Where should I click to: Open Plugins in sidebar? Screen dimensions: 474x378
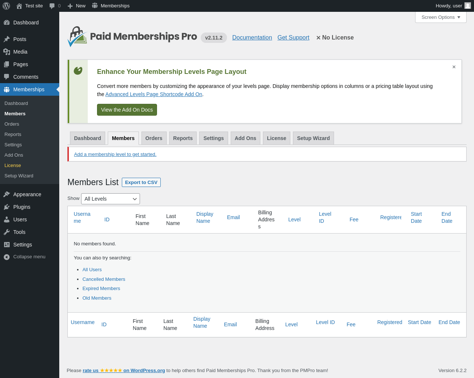tap(30, 207)
